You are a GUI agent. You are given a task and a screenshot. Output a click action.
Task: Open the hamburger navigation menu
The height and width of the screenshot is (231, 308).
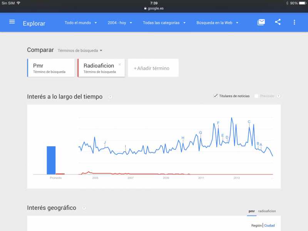coord(12,22)
